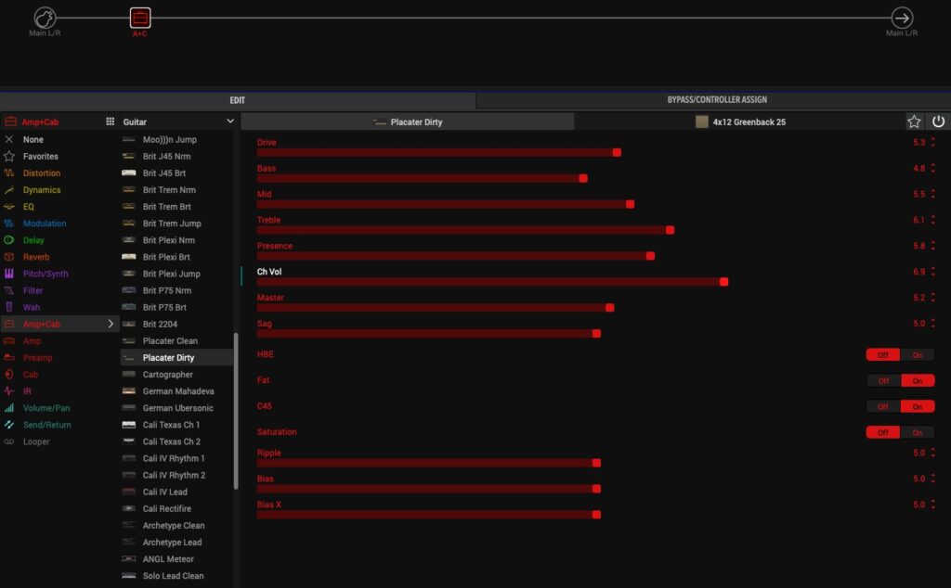The height and width of the screenshot is (588, 951).
Task: Click the guitar input icon in signal path
Action: (x=45, y=18)
